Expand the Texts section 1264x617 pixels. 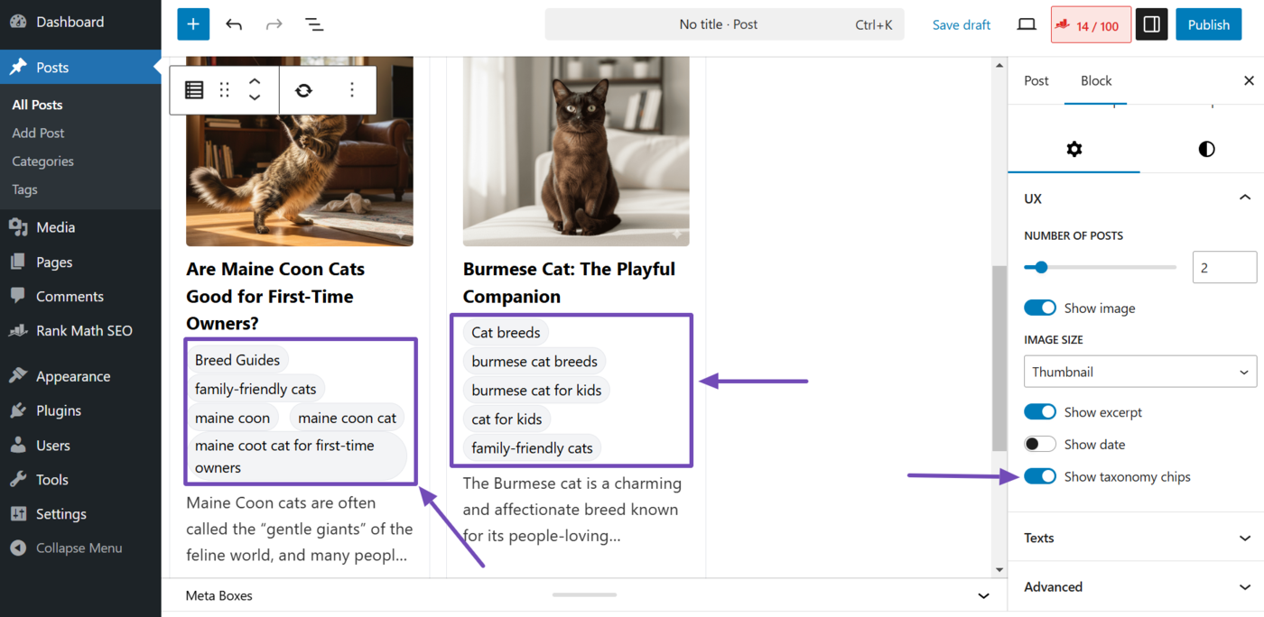pyautogui.click(x=1134, y=537)
